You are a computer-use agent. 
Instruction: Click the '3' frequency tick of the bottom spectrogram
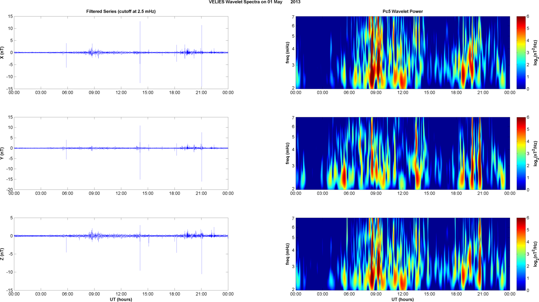pos(293,267)
